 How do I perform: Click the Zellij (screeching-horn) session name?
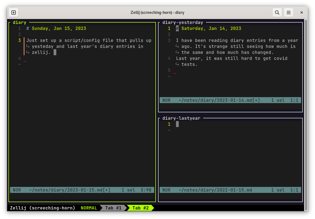43,208
